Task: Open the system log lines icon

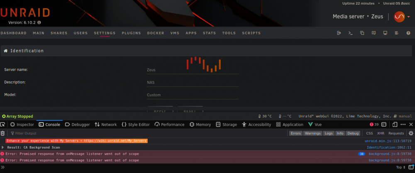Action: (396, 33)
